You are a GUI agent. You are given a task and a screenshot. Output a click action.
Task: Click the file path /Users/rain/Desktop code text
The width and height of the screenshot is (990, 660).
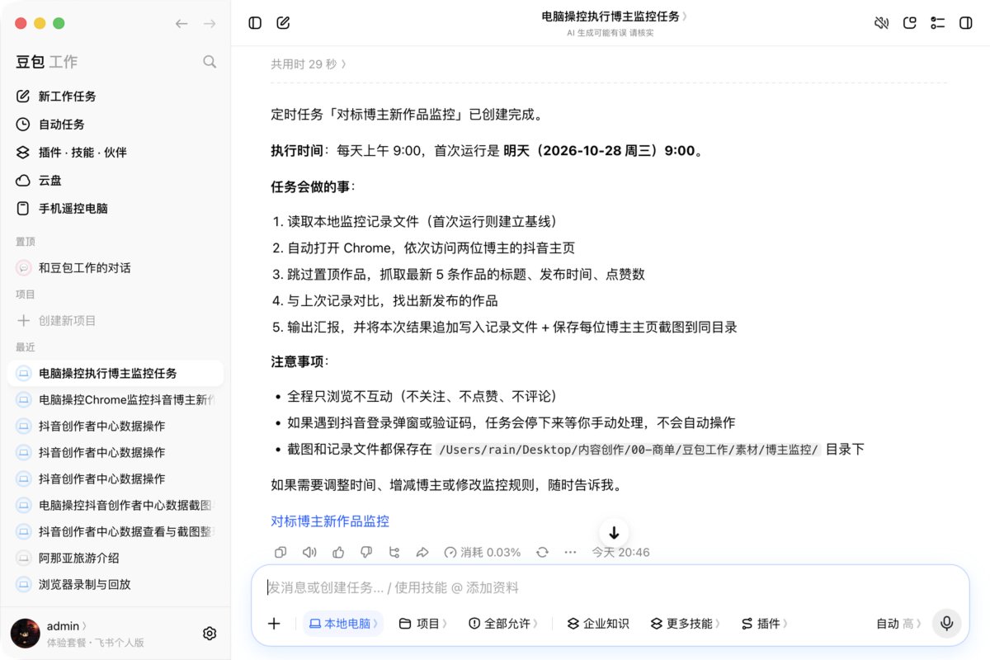click(x=629, y=450)
